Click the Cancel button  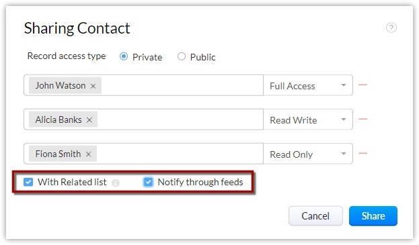315,216
